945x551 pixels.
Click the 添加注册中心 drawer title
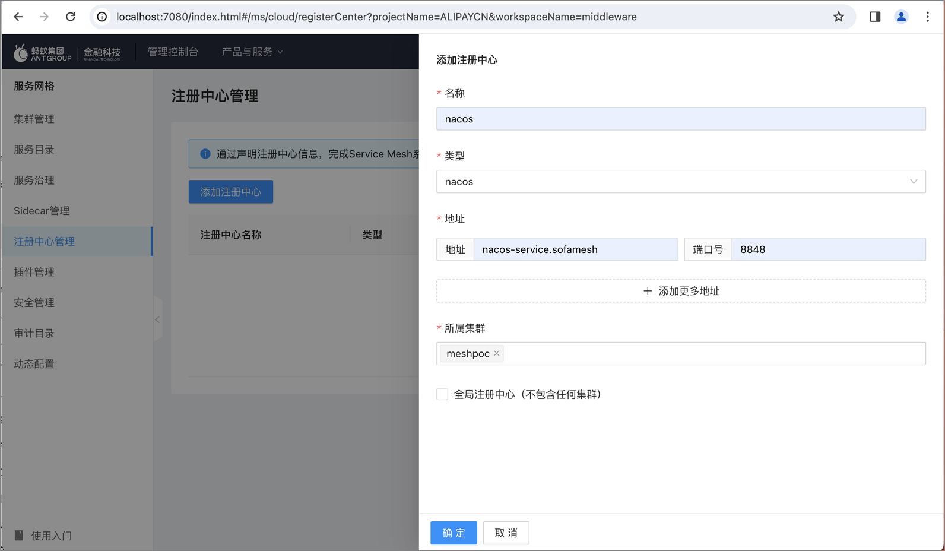467,60
